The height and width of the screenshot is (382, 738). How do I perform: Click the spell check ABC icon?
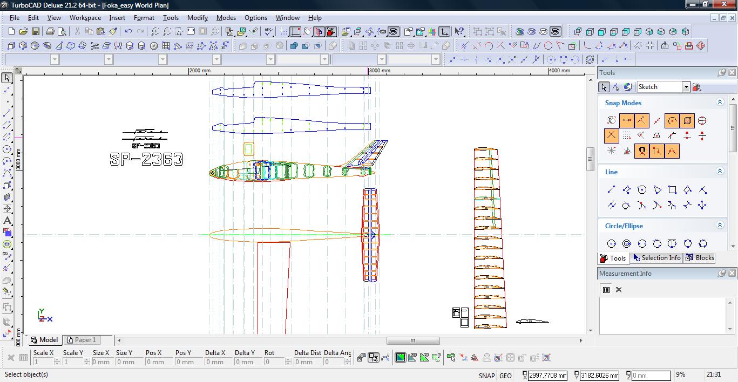click(268, 32)
